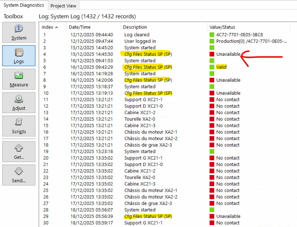Screen dimensions: 297x227
Task: Select row 18 Châssis de grue XA2-3
Action: pos(148,145)
